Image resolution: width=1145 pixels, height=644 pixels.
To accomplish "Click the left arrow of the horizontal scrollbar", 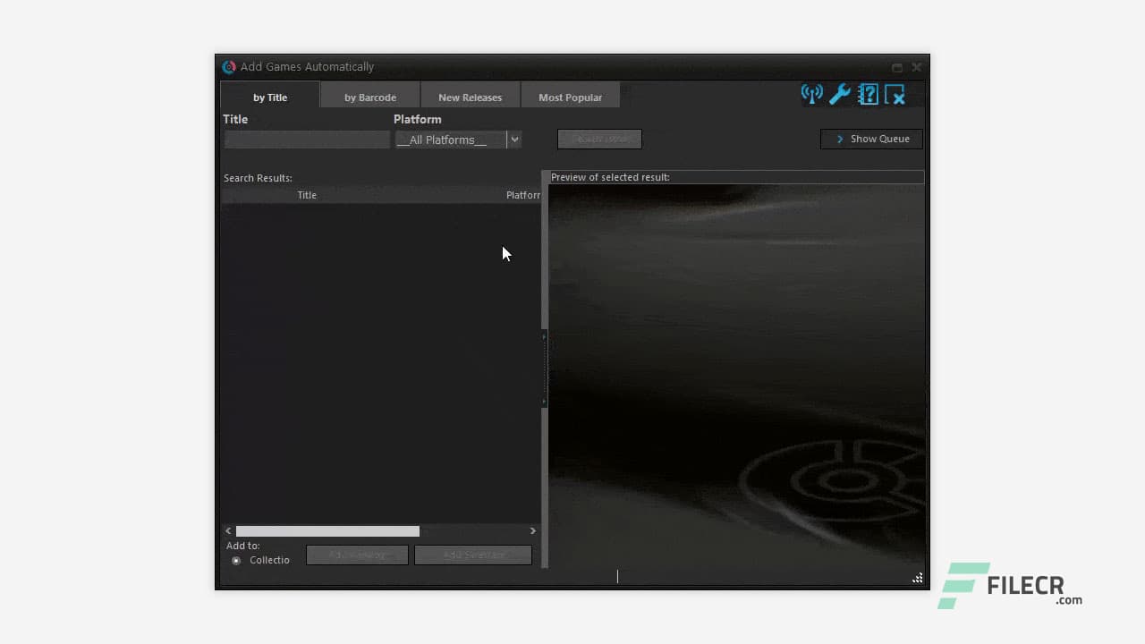I will pos(227,530).
